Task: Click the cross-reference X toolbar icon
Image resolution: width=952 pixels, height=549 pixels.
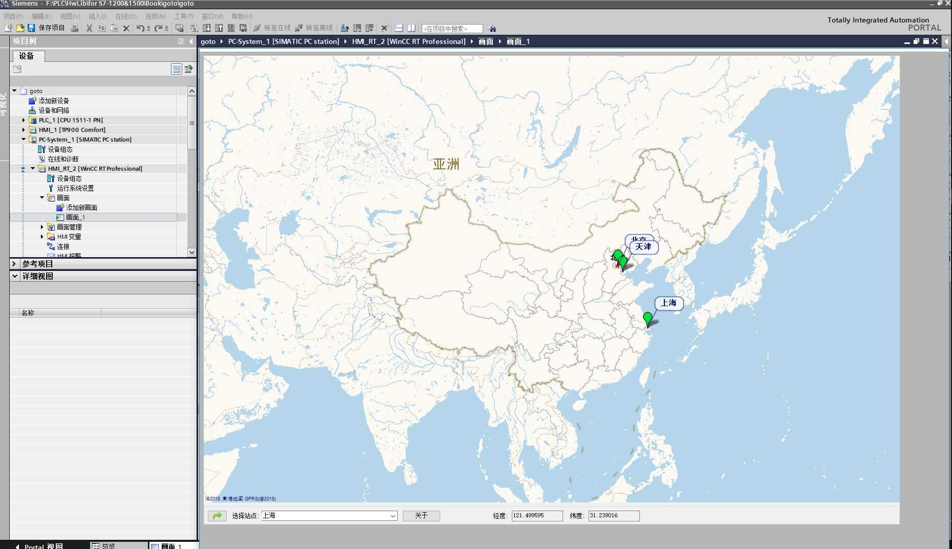Action: [x=384, y=28]
